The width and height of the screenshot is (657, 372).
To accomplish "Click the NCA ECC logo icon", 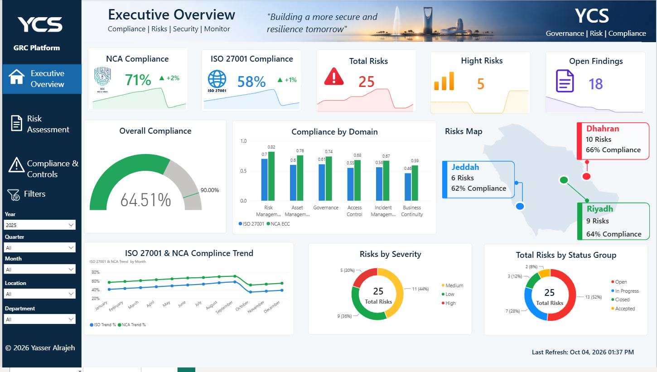I will pos(102,79).
